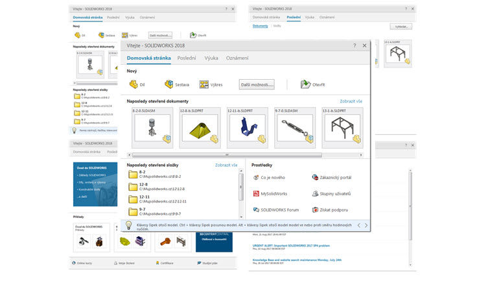
Task: Open Skupiny uživatelů resource
Action: pos(331,194)
